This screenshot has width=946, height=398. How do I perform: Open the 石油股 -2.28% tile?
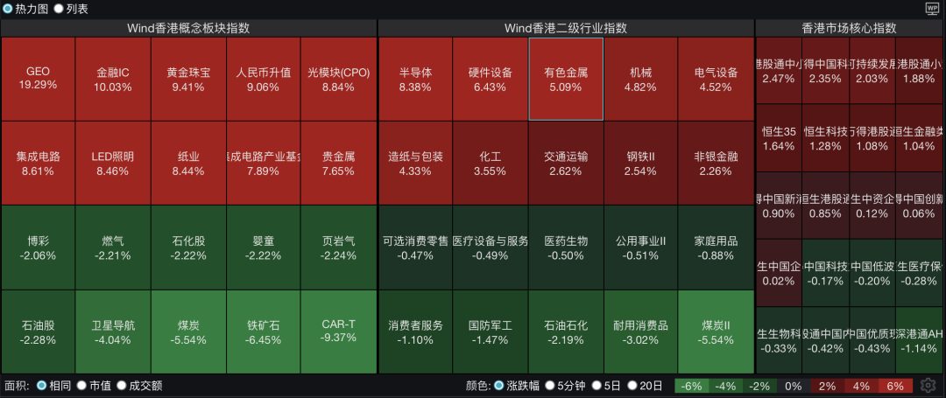tap(38, 332)
